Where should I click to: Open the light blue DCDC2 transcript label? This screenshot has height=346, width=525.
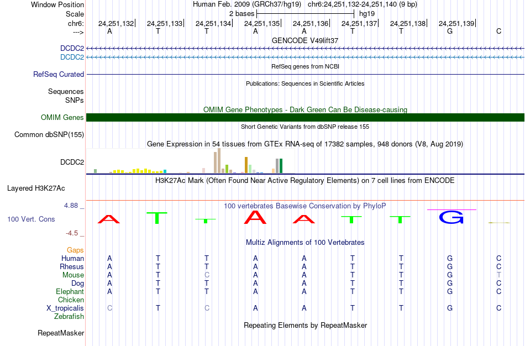pos(72,57)
